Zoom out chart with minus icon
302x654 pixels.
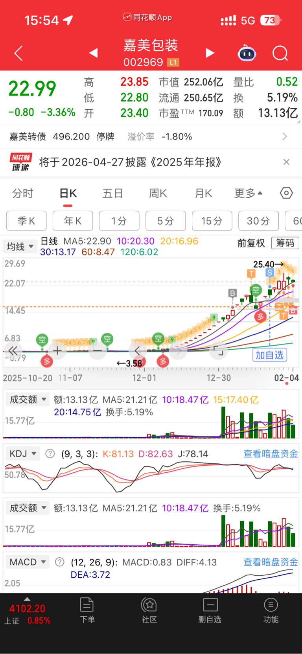click(x=98, y=351)
